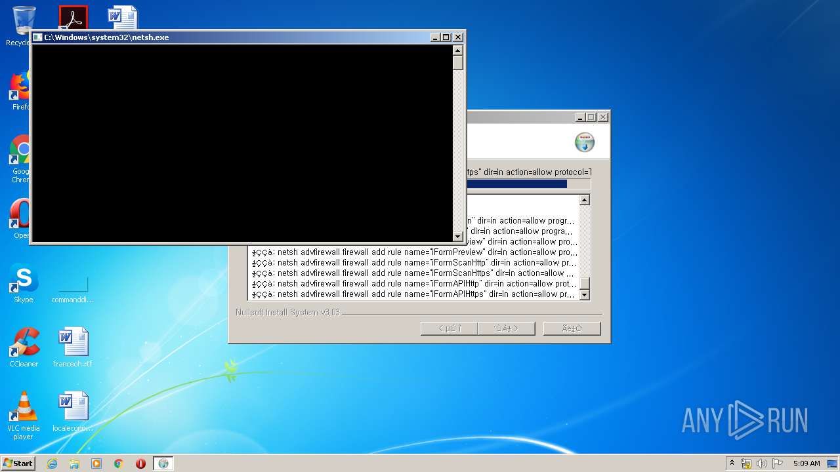The image size is (840, 472).
Task: Select the first iFormPreview firewall rule line ending 'allow pro...'
Action: [x=522, y=241]
